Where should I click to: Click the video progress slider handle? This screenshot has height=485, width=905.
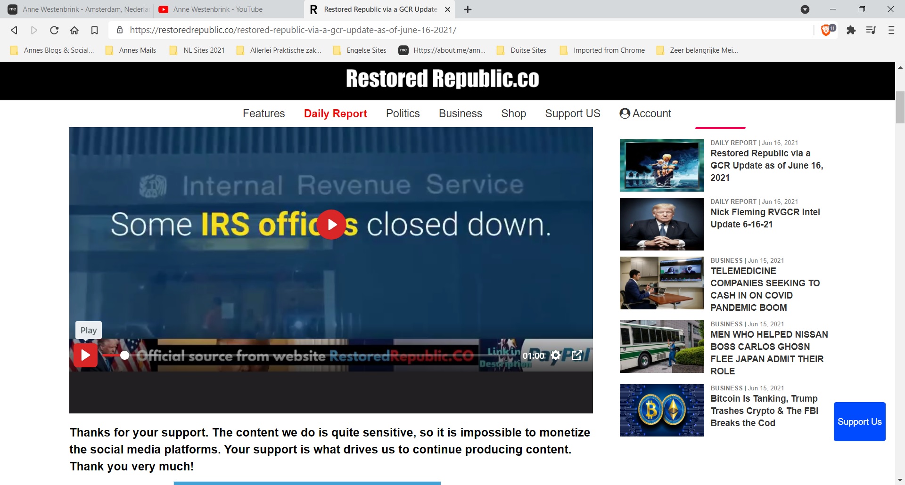pyautogui.click(x=124, y=355)
